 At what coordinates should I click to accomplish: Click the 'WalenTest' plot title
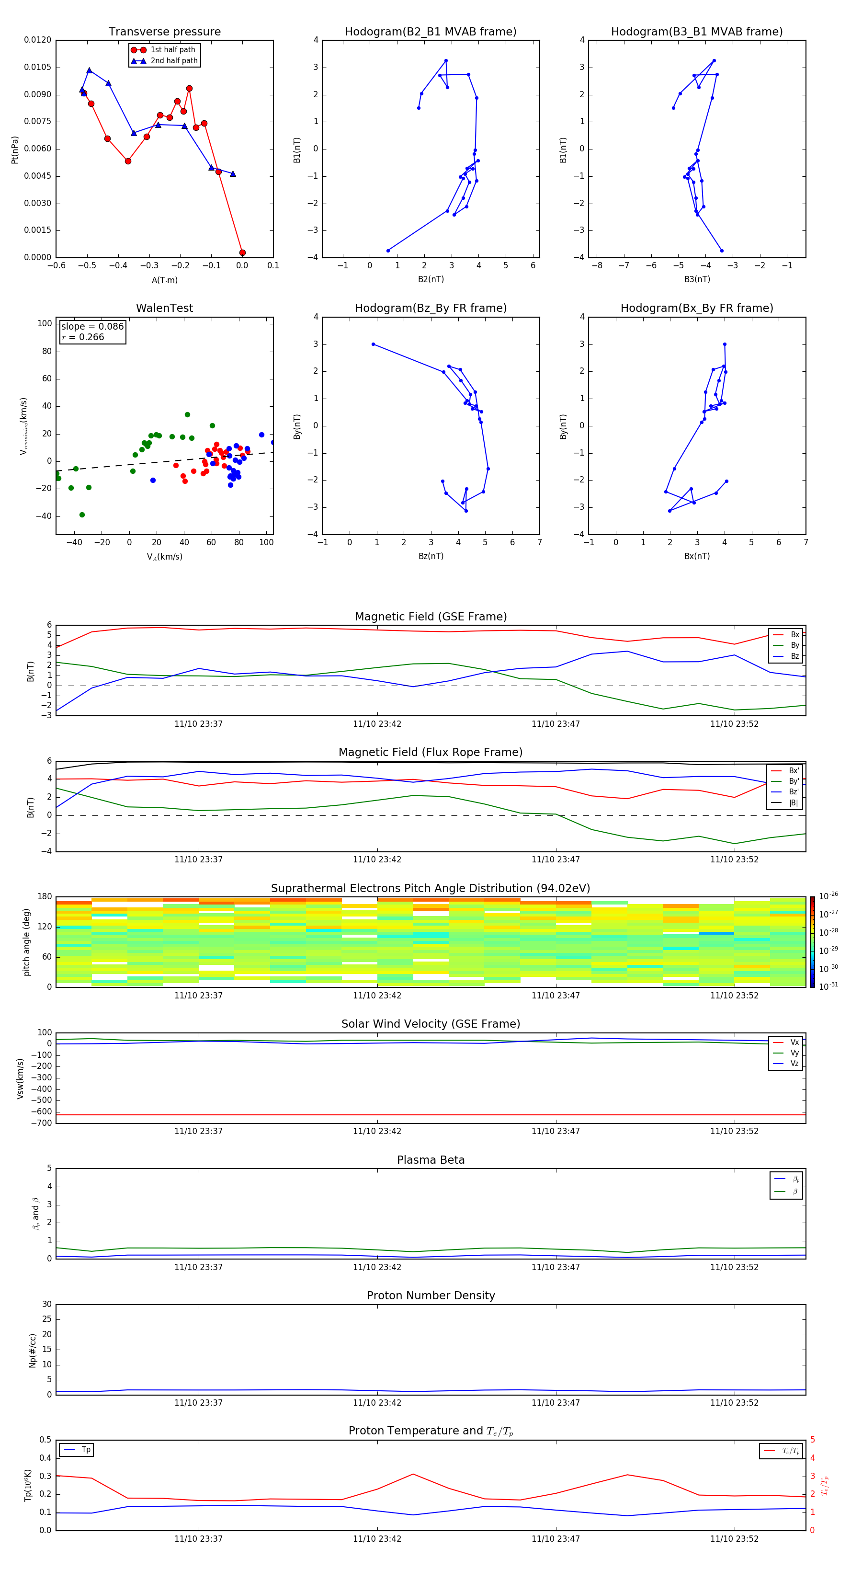point(164,308)
